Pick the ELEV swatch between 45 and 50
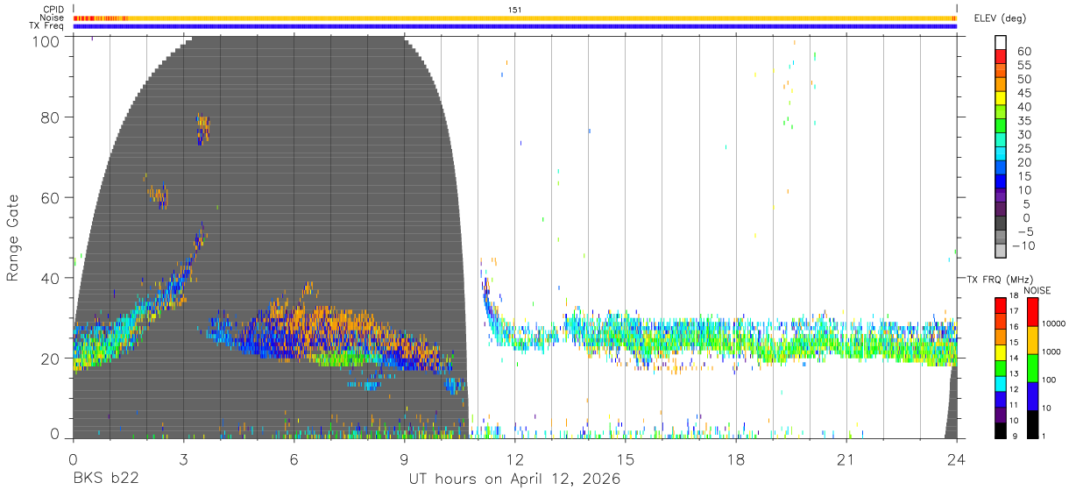Viewport: 1076px width, 497px height. pos(1002,85)
